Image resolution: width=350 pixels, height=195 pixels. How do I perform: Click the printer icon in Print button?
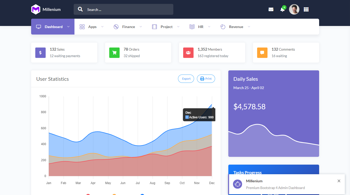(202, 79)
